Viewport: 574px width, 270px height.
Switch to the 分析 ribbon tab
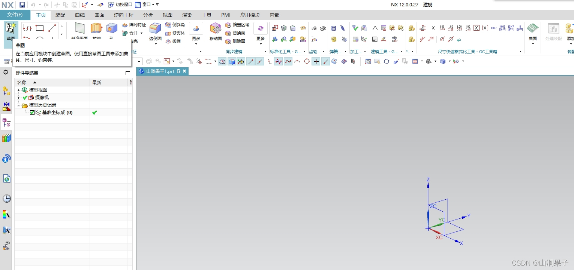pos(148,15)
